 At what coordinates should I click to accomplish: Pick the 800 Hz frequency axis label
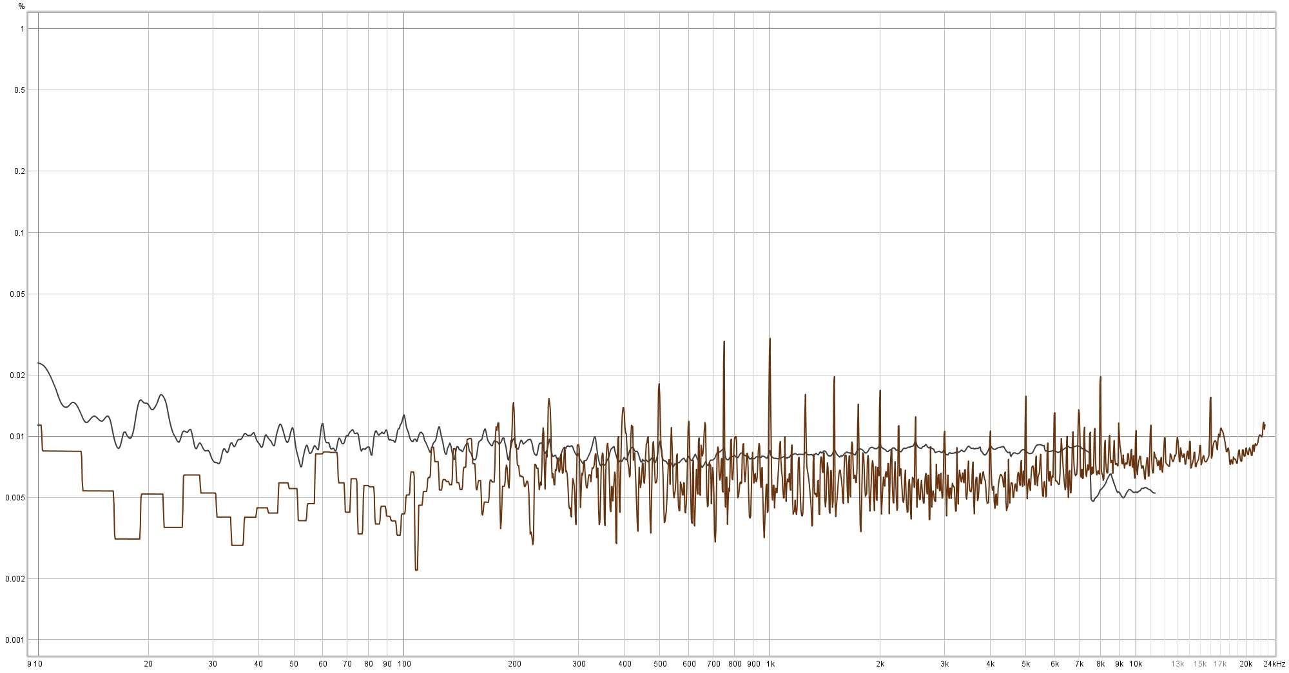coord(735,664)
